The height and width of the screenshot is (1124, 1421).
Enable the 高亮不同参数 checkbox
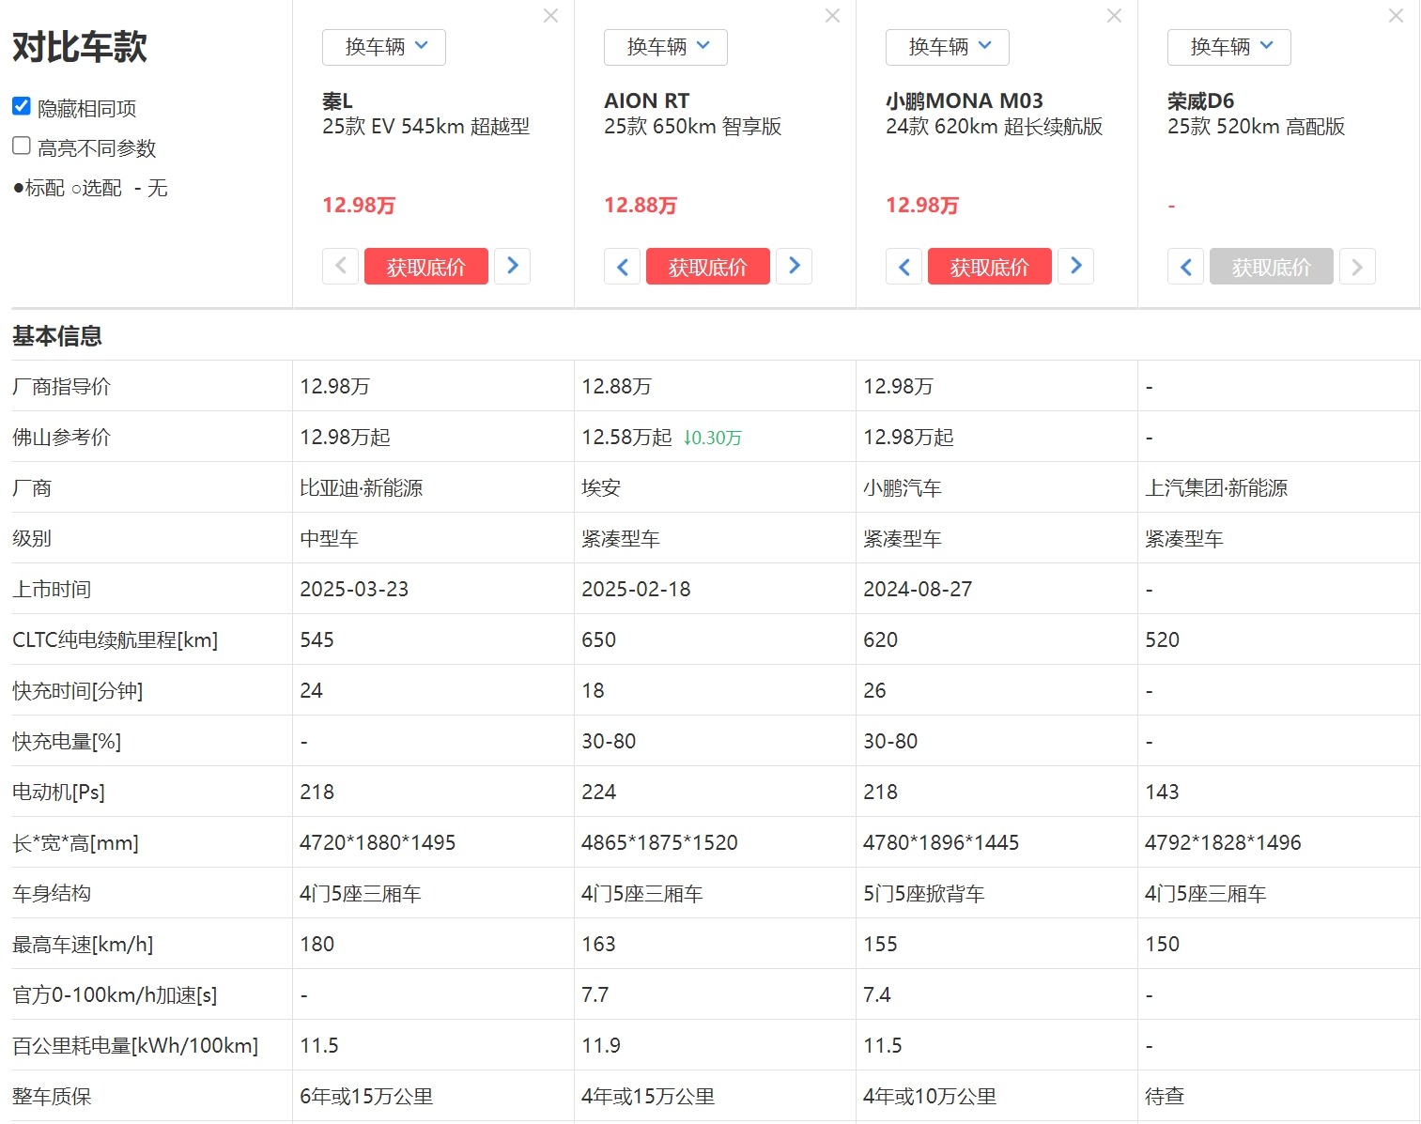coord(22,146)
